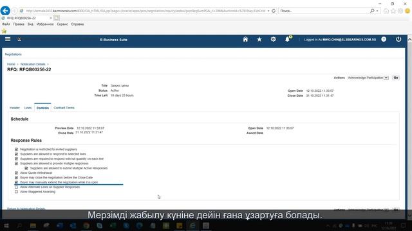Switch to the Lines tab
412x231 pixels.
[28, 108]
